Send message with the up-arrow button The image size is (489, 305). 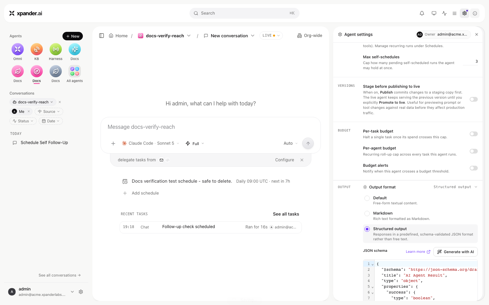pyautogui.click(x=308, y=143)
